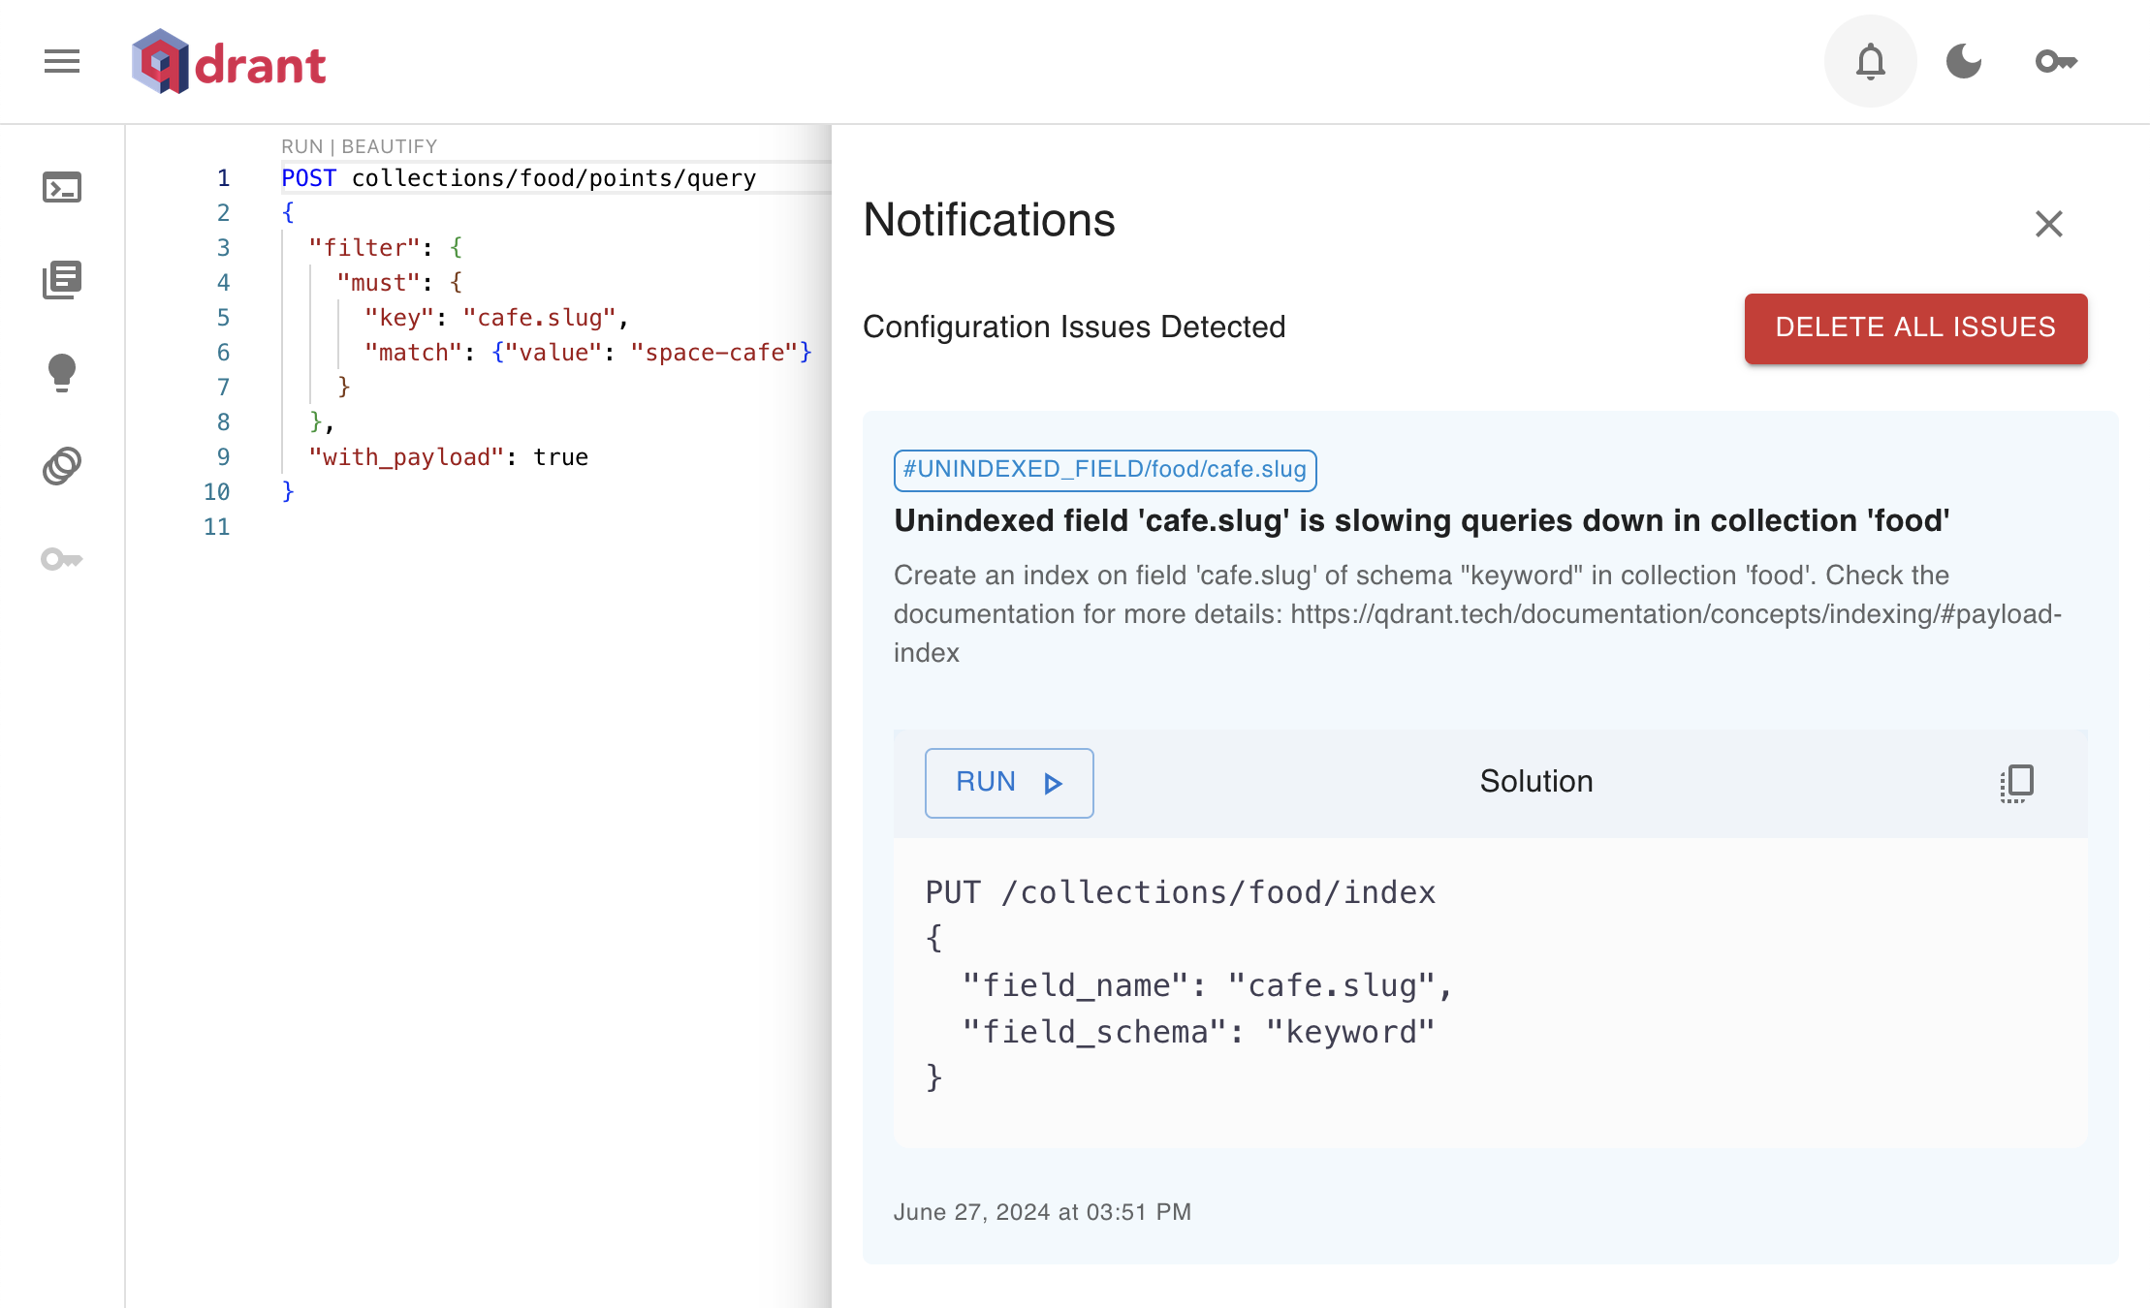Viewport: 2150px width, 1308px height.
Task: Click the RUN menu item above the editor
Action: [300, 145]
